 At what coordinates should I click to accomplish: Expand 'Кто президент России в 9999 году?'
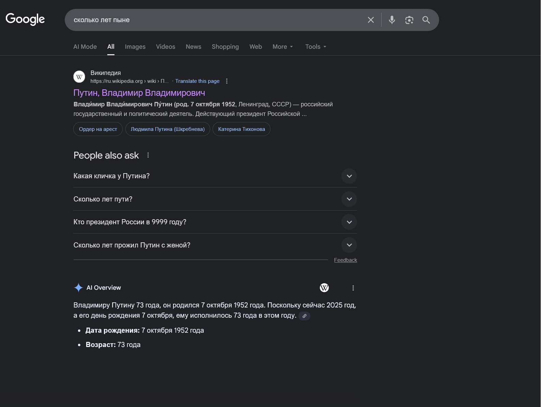click(x=349, y=222)
